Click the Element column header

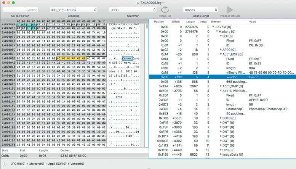point(216,22)
